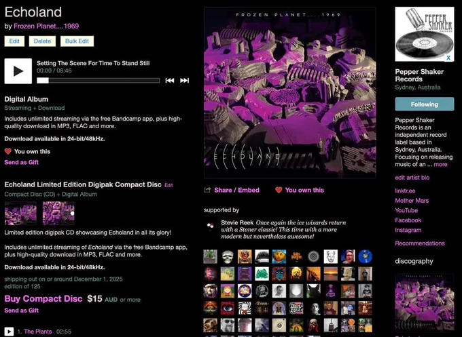Click the skull supporter avatar in the first row
The image size is (462, 337).
228,257
